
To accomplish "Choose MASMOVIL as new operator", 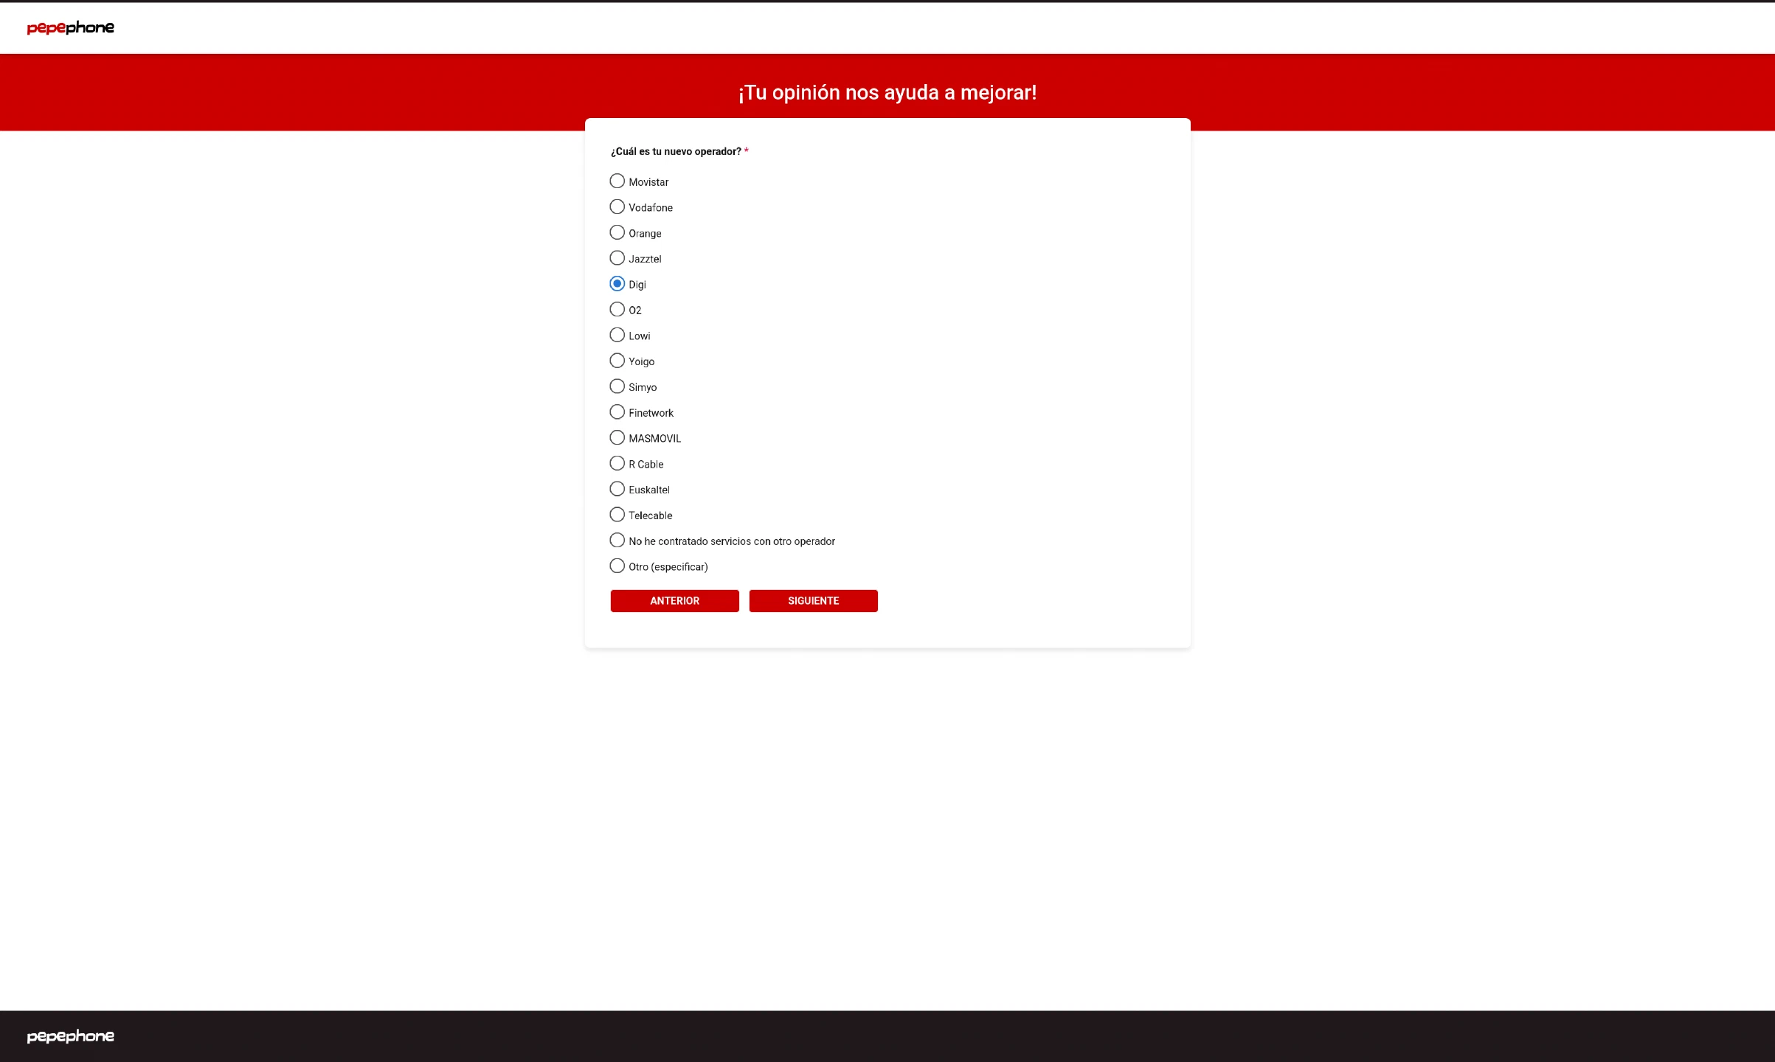I will click(617, 438).
